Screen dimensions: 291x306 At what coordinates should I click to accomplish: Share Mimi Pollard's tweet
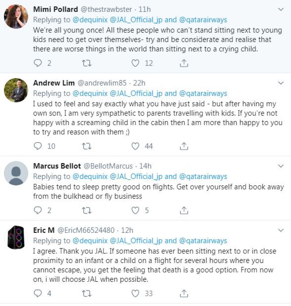[x=184, y=63]
